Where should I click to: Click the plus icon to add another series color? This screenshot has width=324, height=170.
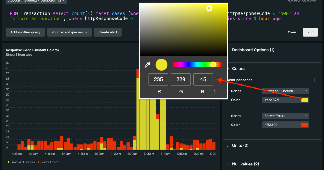(x=315, y=80)
